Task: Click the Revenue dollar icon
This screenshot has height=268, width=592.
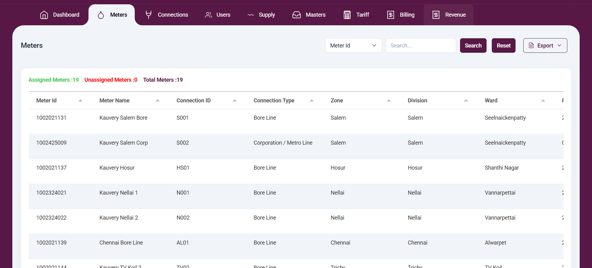Action: (x=436, y=15)
